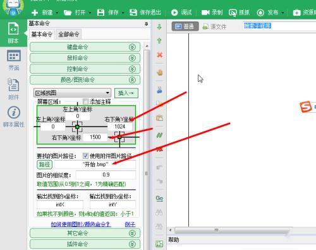Expand the 键盘命令 section
Viewport: 316px width, 250px height.
click(85, 47)
